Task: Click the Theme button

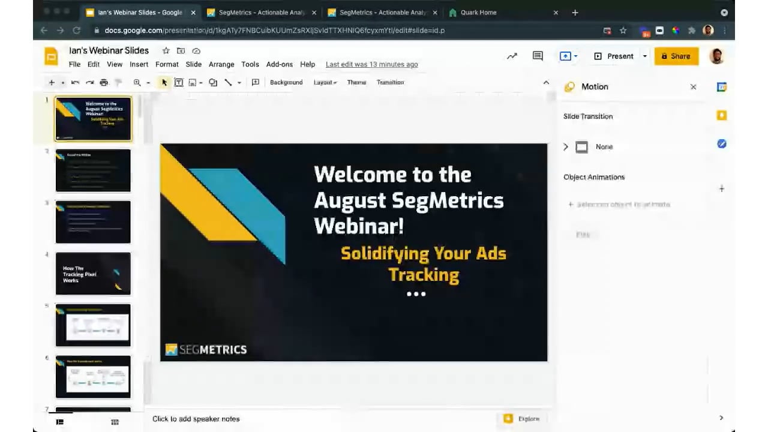Action: click(x=356, y=82)
